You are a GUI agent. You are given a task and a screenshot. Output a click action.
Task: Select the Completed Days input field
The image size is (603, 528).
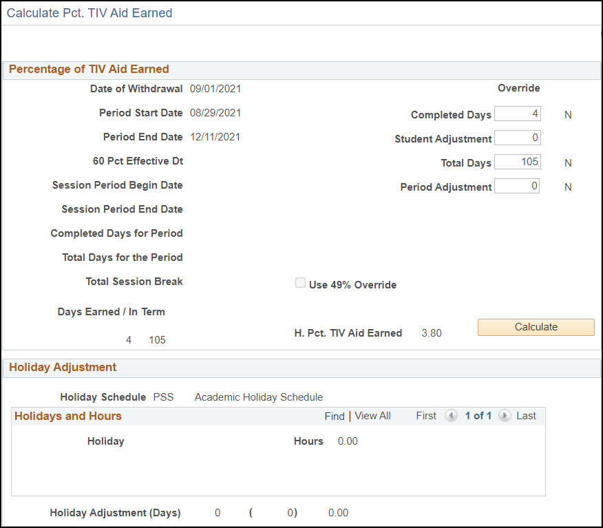point(517,114)
